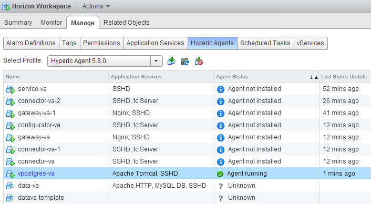
Task: Select the datava-template name cell
Action: [x=56, y=198]
